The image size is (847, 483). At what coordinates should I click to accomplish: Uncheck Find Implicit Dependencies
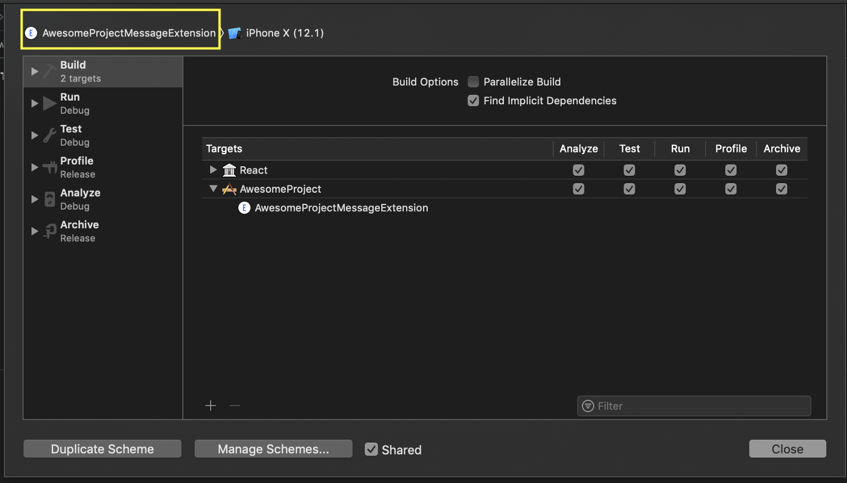click(x=473, y=101)
